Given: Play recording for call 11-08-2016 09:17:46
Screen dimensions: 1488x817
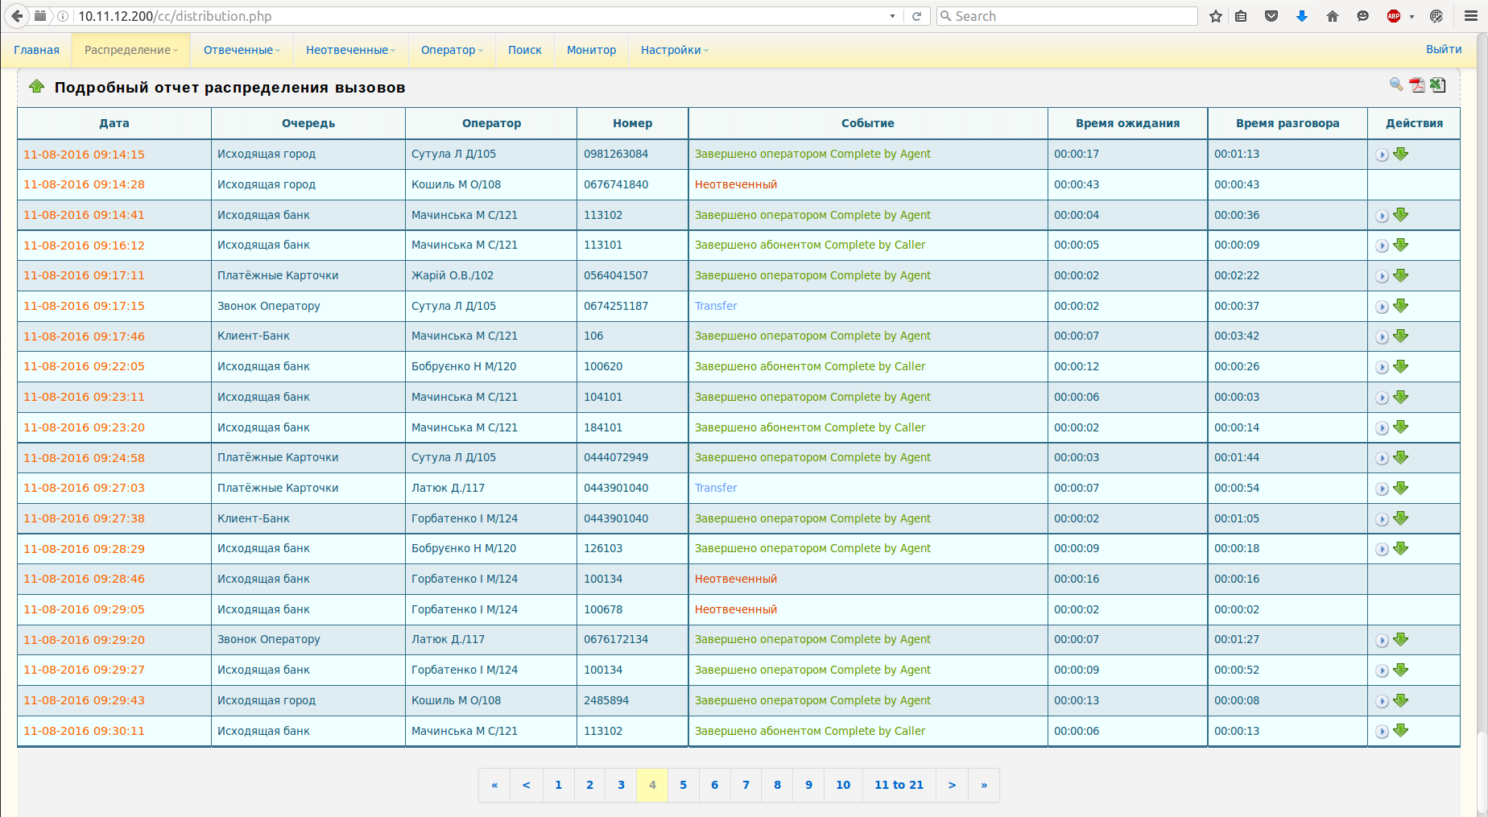Looking at the screenshot, I should click(1382, 336).
